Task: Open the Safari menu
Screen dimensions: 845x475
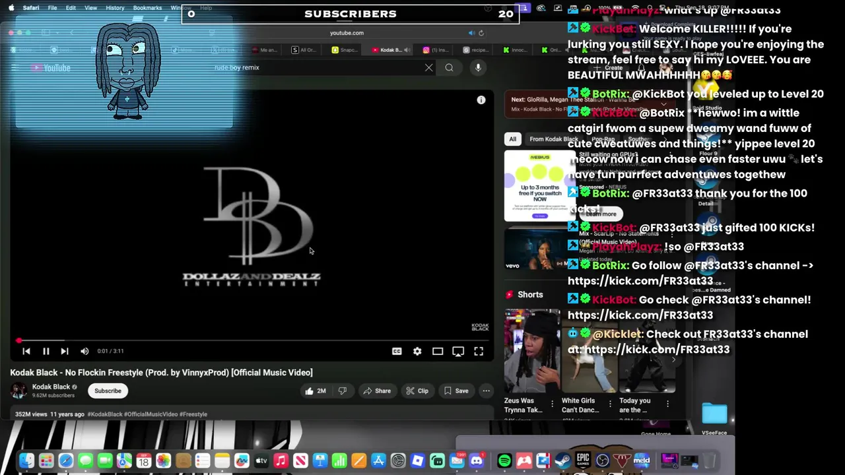Action: tap(30, 8)
